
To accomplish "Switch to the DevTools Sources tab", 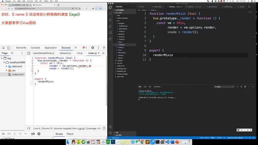I will click(66, 48).
